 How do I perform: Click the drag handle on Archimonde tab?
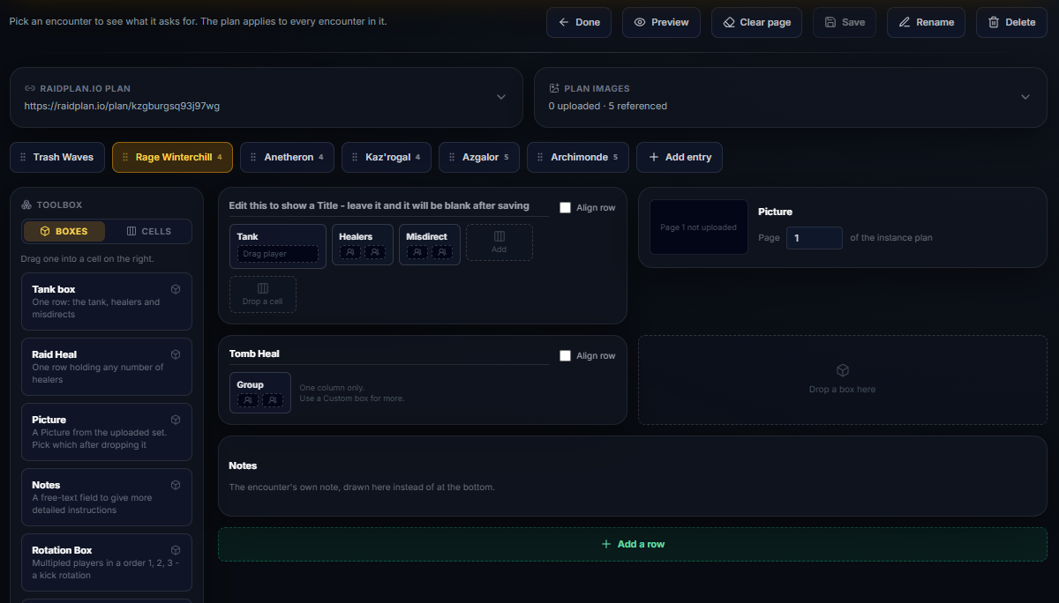(x=540, y=157)
